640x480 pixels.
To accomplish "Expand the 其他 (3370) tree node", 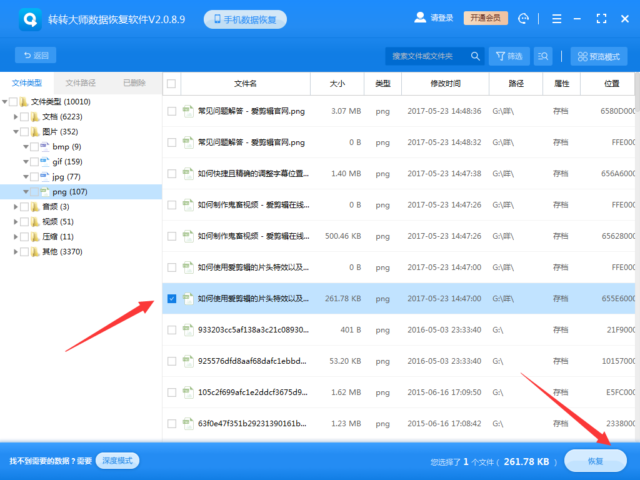I will click(x=16, y=251).
